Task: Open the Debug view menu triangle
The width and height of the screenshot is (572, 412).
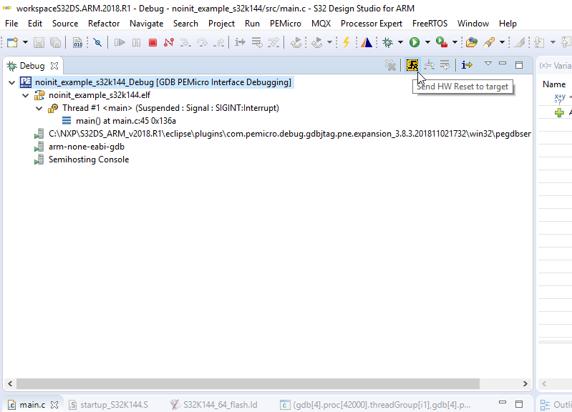Action: point(488,64)
